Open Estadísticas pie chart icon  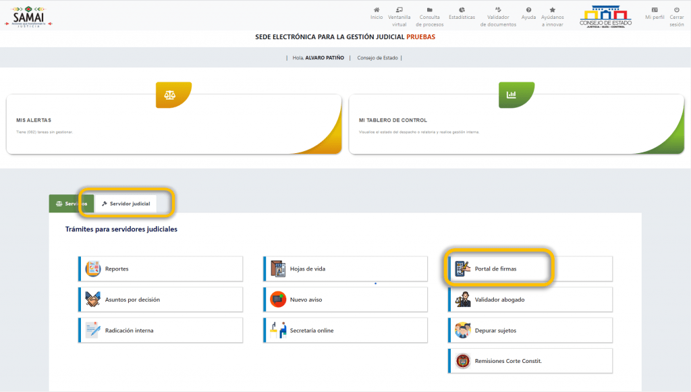click(462, 10)
